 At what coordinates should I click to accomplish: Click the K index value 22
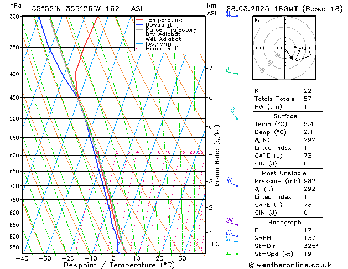308,91
